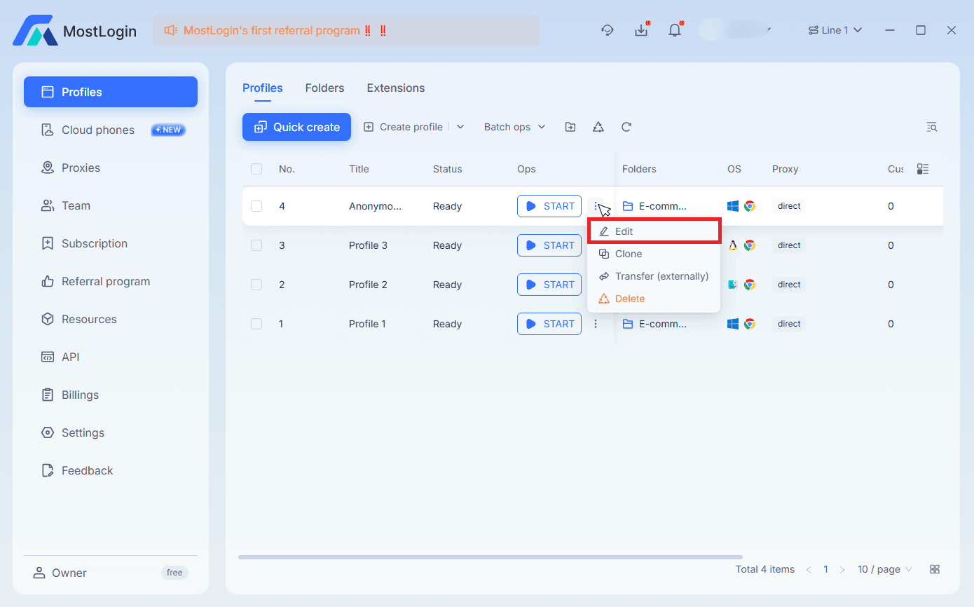The width and height of the screenshot is (974, 607).
Task: Open notifications via the bell icon
Action: tap(674, 29)
